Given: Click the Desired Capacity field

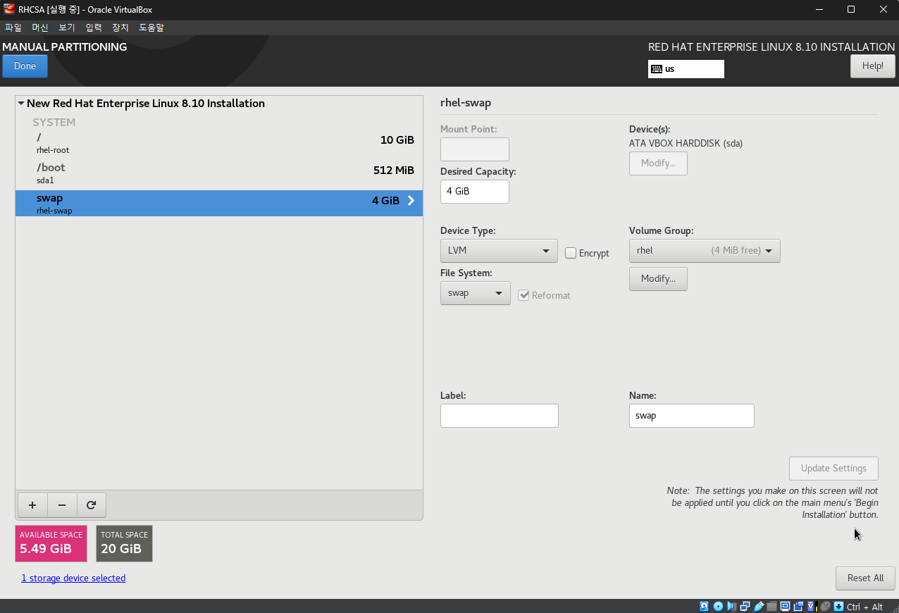Looking at the screenshot, I should 475,192.
